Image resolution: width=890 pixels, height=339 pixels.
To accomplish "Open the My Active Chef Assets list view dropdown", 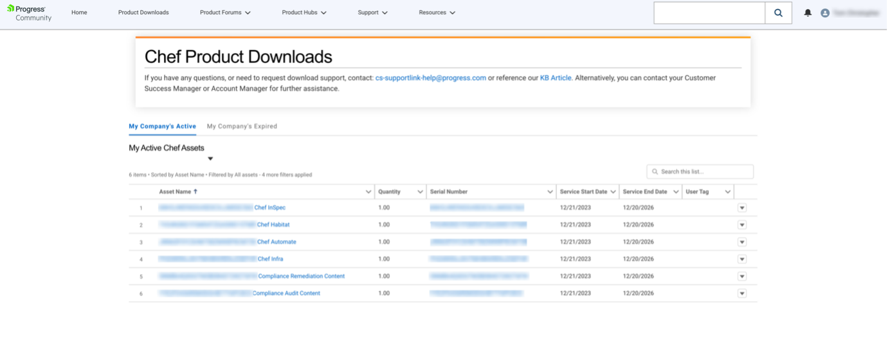I will [x=210, y=159].
